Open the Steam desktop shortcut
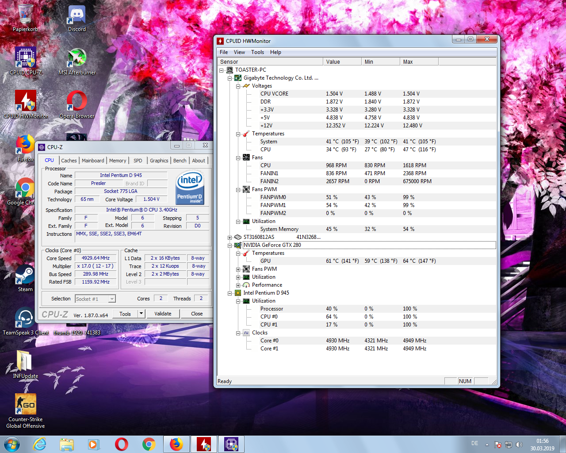 point(25,278)
